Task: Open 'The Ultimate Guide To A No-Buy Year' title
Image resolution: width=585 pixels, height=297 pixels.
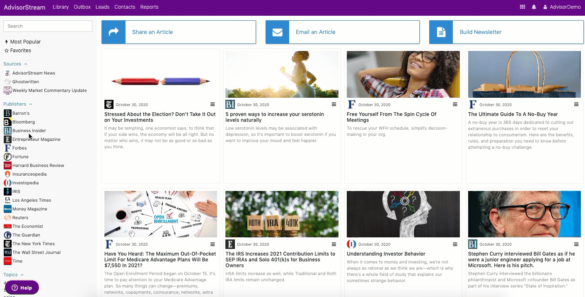Action: [513, 114]
